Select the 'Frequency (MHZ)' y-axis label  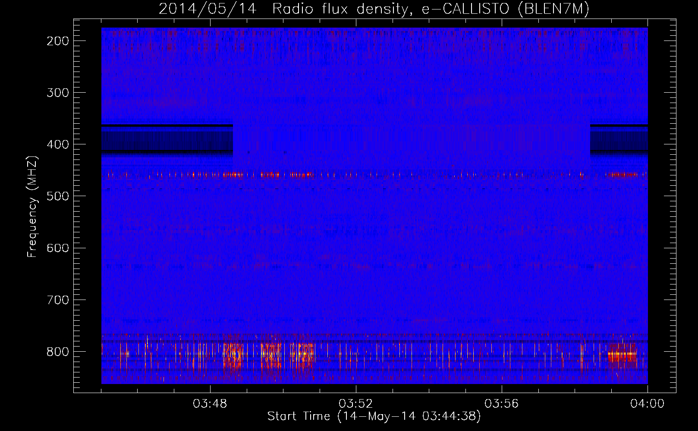[x=32, y=206]
